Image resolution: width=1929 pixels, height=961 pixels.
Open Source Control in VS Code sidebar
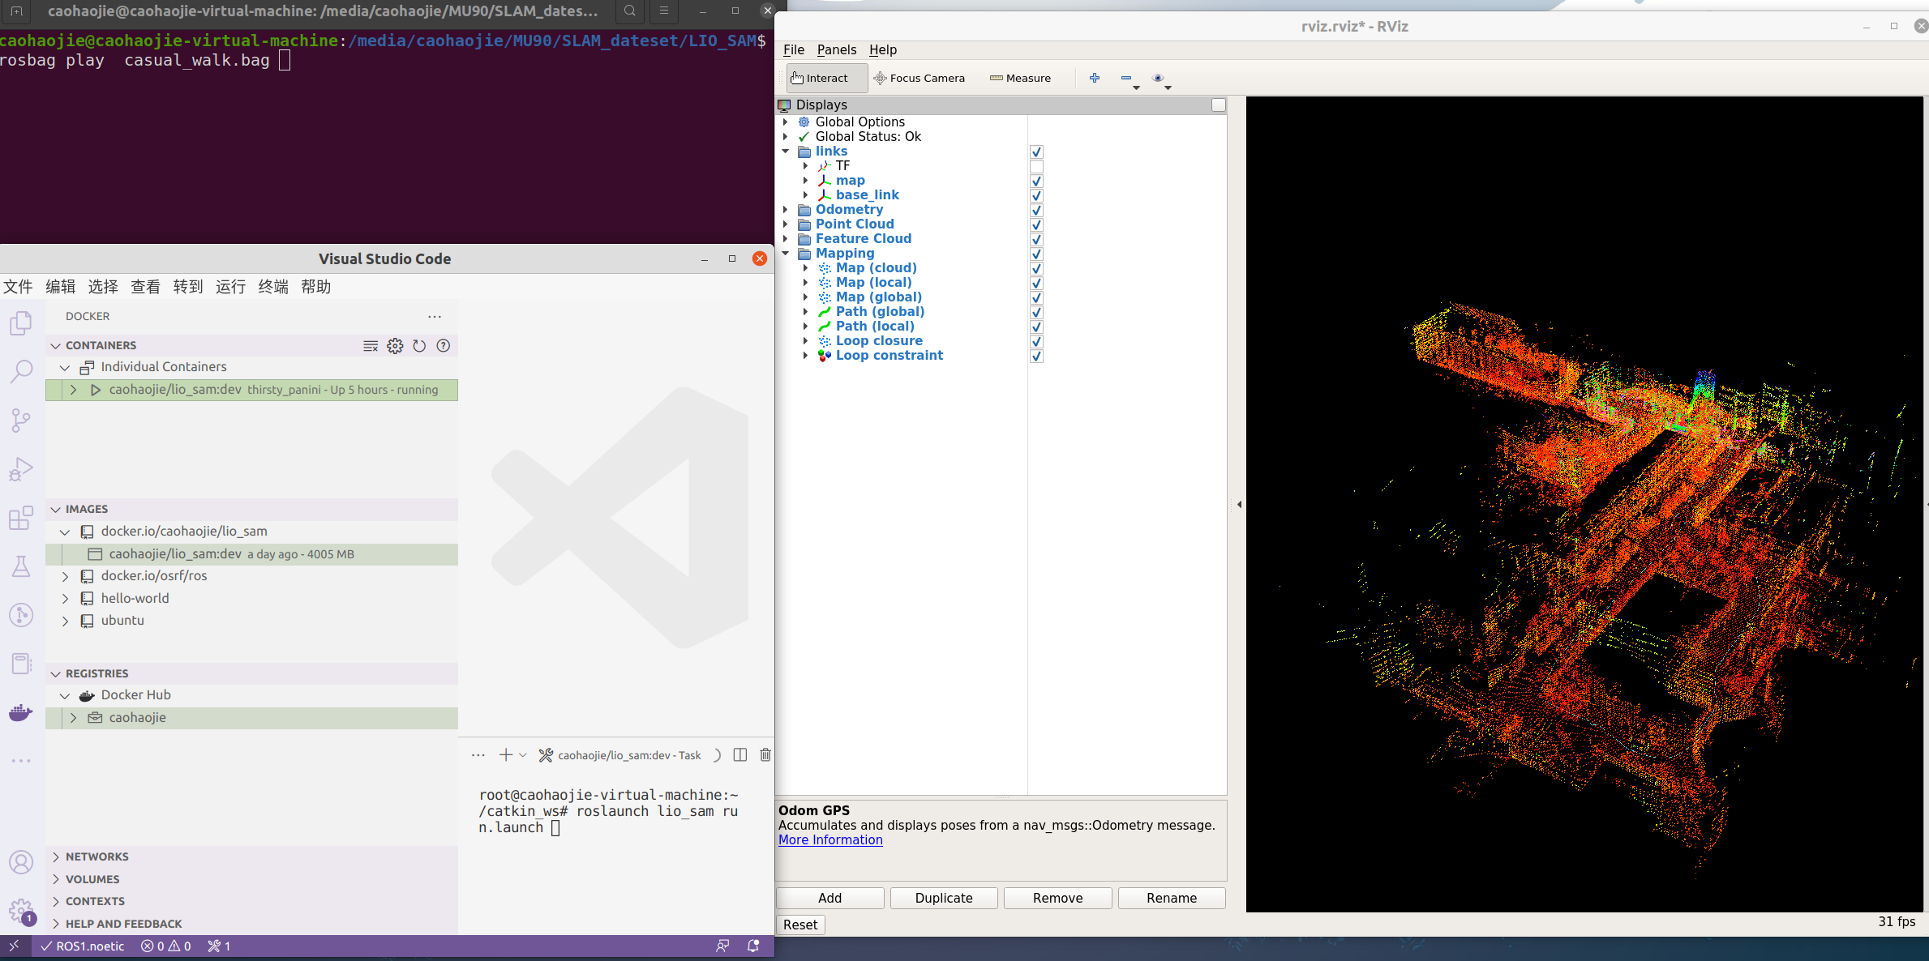point(21,420)
